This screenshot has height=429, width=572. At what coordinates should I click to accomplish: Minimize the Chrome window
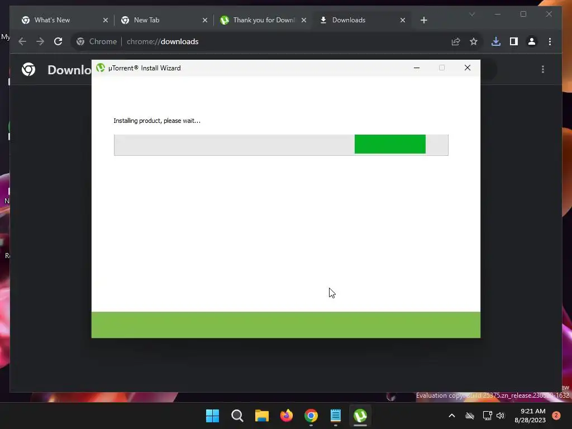click(x=498, y=14)
